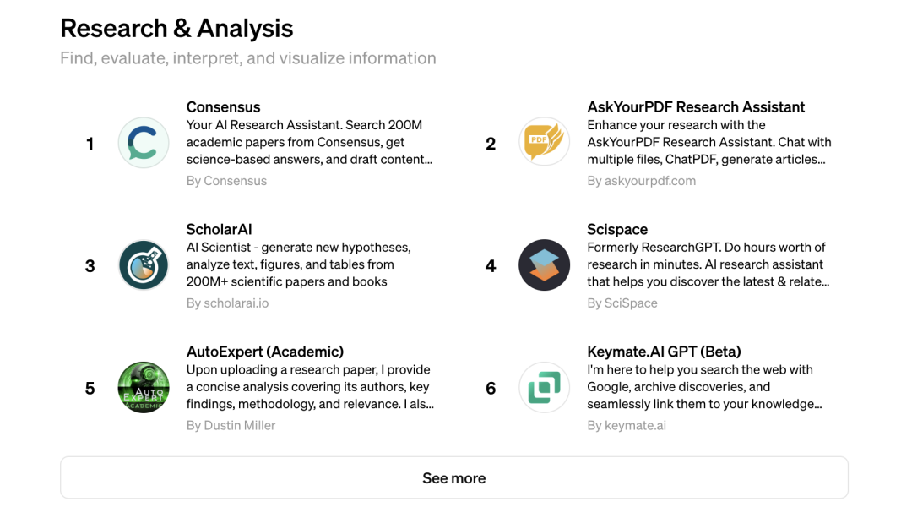Viewport: 912px width, 529px height.
Task: Click the AutoExpert (Academic) title
Action: coord(264,352)
